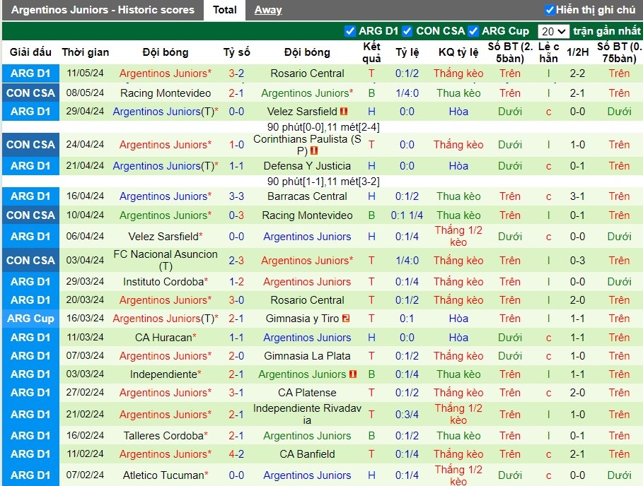Select the Defensa Y Justicia team name
643x486 pixels.
click(307, 166)
